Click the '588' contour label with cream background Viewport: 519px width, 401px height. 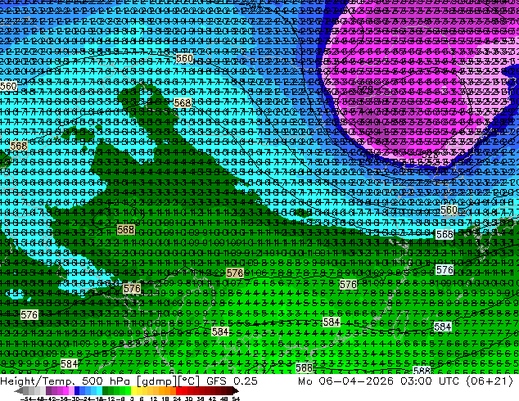304,368
